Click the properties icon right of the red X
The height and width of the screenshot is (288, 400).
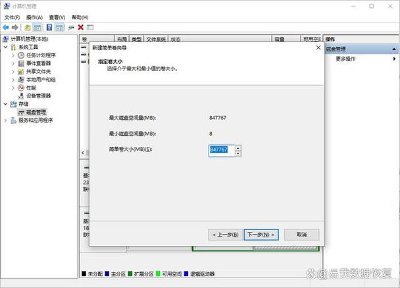coord(90,27)
